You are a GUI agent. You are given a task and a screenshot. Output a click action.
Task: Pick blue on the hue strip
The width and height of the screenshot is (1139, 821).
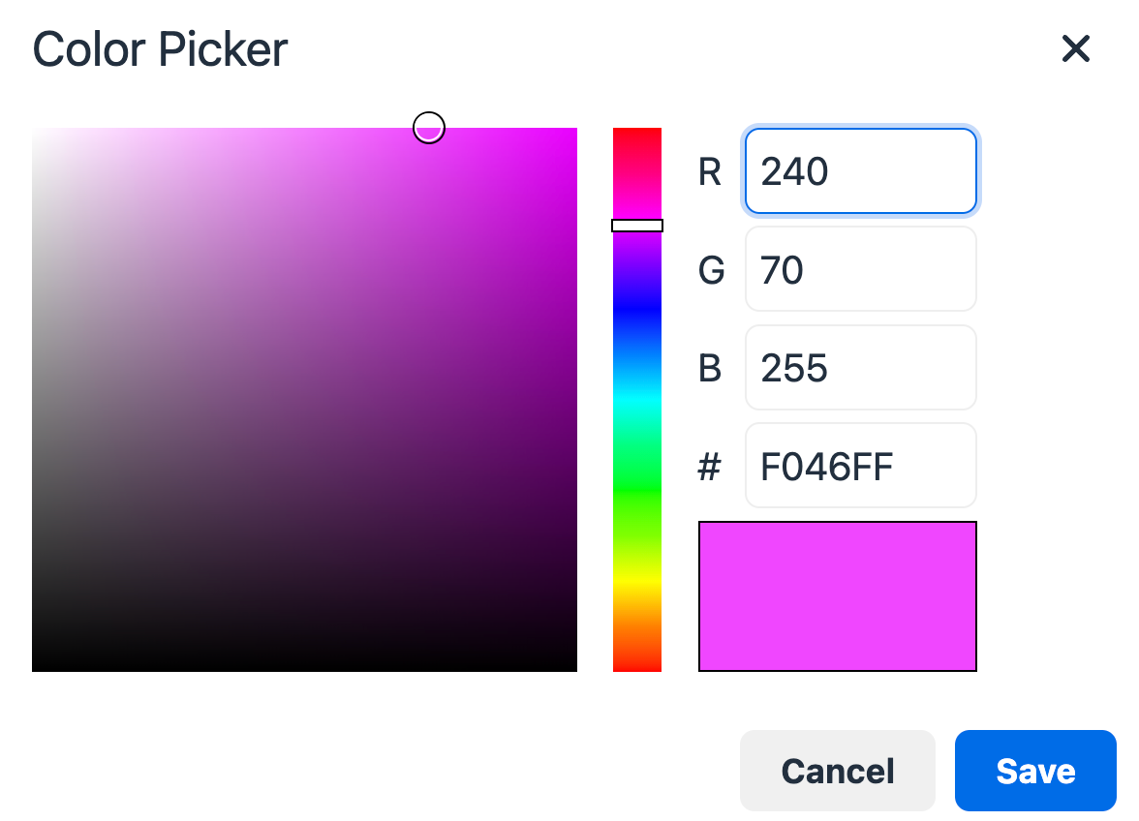click(637, 309)
